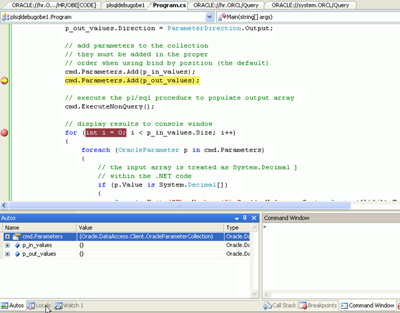Expand the p_in_values variable node

(x=7, y=245)
